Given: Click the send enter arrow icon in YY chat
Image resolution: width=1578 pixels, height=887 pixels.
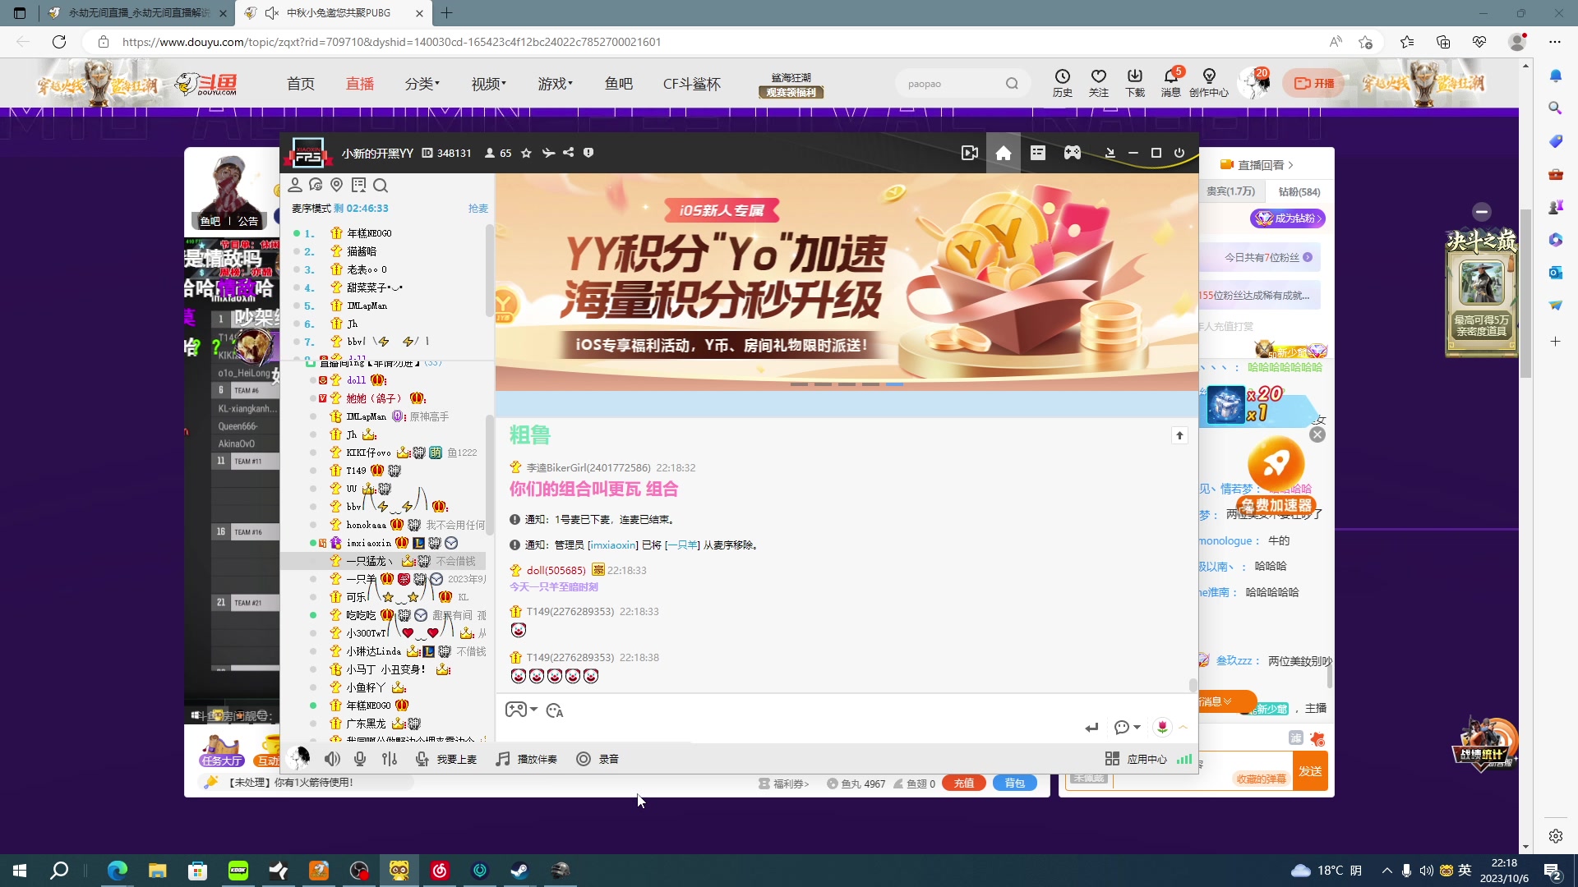Looking at the screenshot, I should [x=1091, y=728].
